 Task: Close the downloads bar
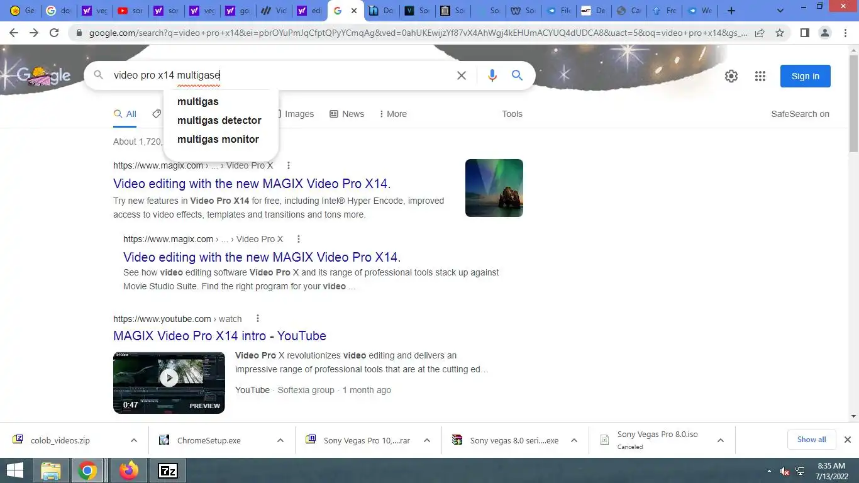[847, 440]
